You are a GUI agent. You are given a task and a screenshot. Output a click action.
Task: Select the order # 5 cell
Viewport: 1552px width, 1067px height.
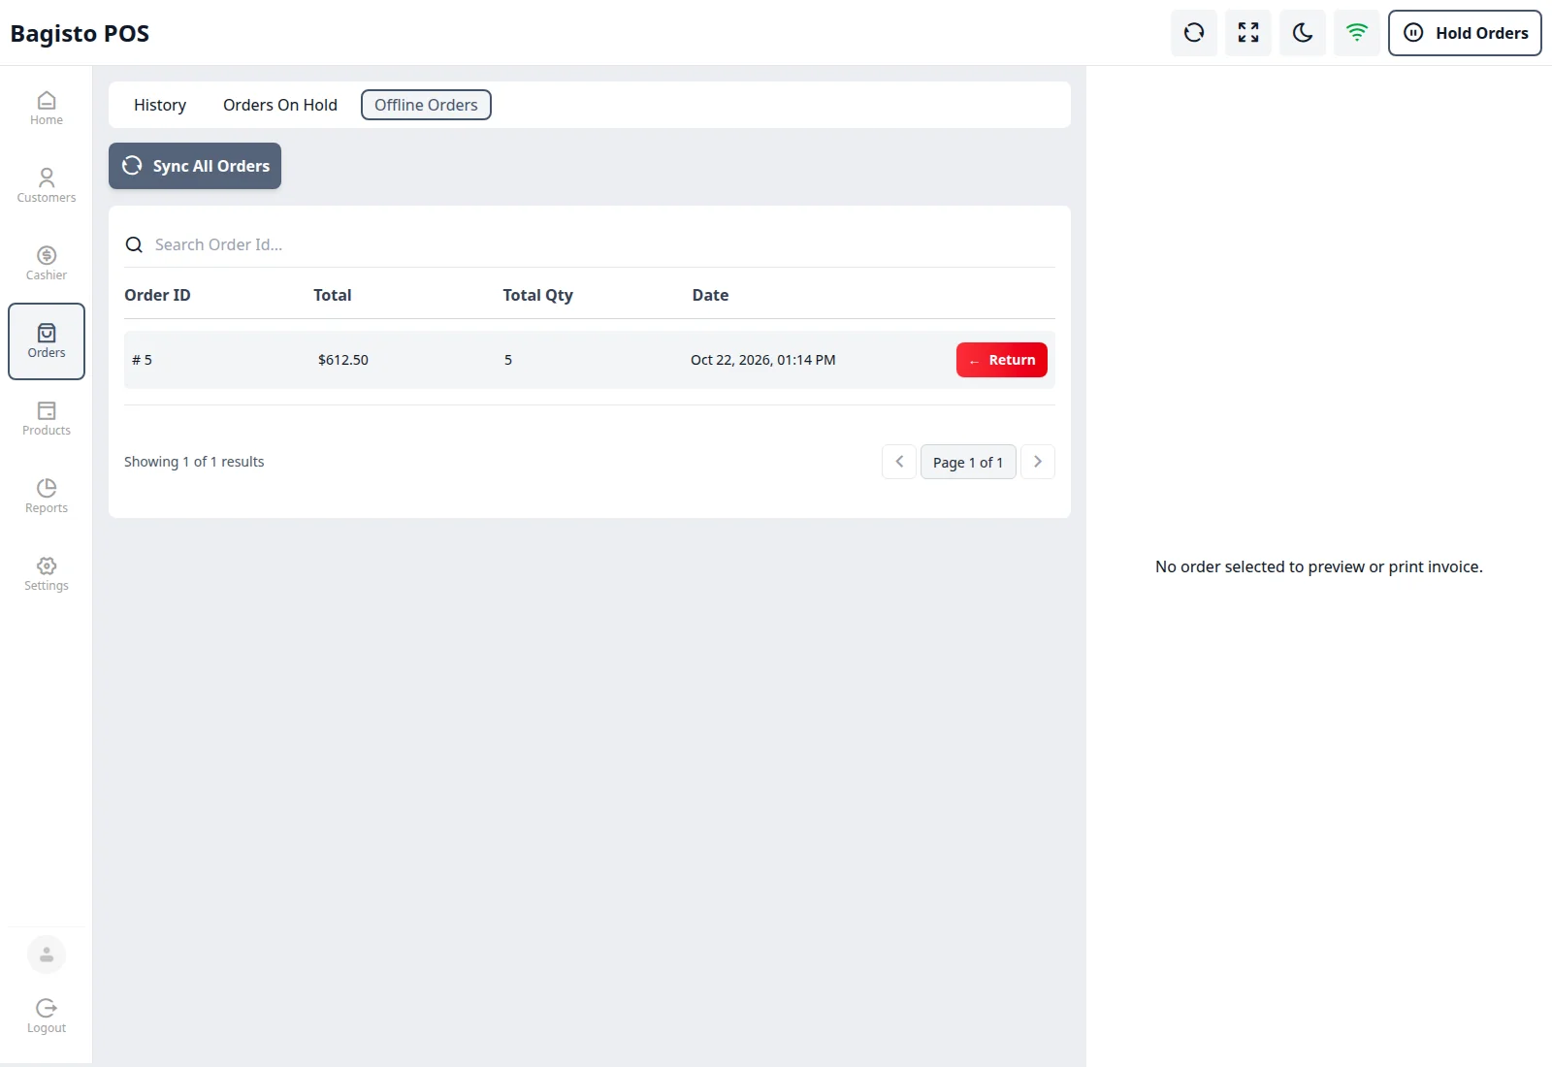[x=143, y=360]
